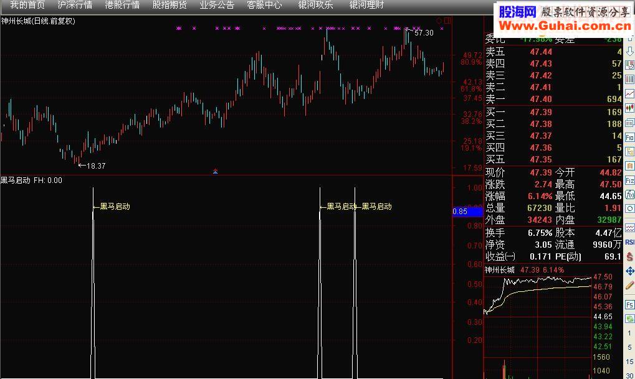Open the 股指期货 menu
The height and width of the screenshot is (379, 635).
click(169, 5)
